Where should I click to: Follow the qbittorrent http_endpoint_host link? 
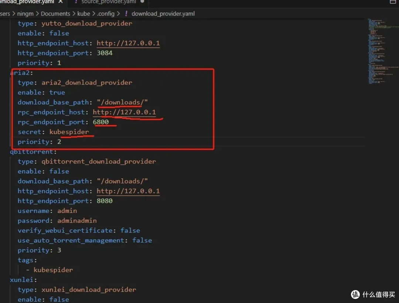(128, 191)
